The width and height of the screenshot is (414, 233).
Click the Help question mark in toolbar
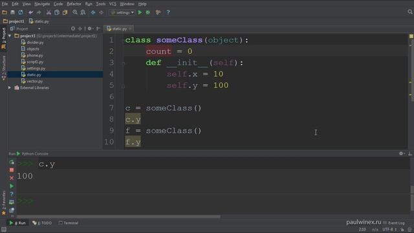(168, 12)
